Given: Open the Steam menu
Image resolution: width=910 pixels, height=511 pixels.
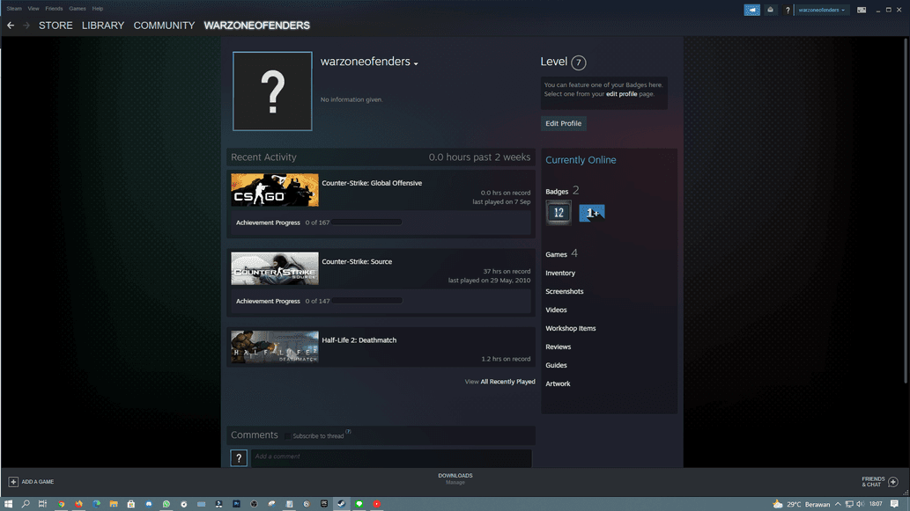Looking at the screenshot, I should click(14, 9).
